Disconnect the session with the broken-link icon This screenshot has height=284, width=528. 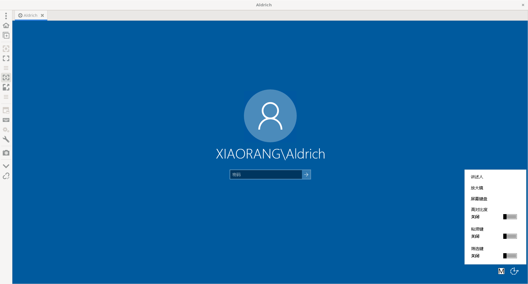click(x=6, y=176)
